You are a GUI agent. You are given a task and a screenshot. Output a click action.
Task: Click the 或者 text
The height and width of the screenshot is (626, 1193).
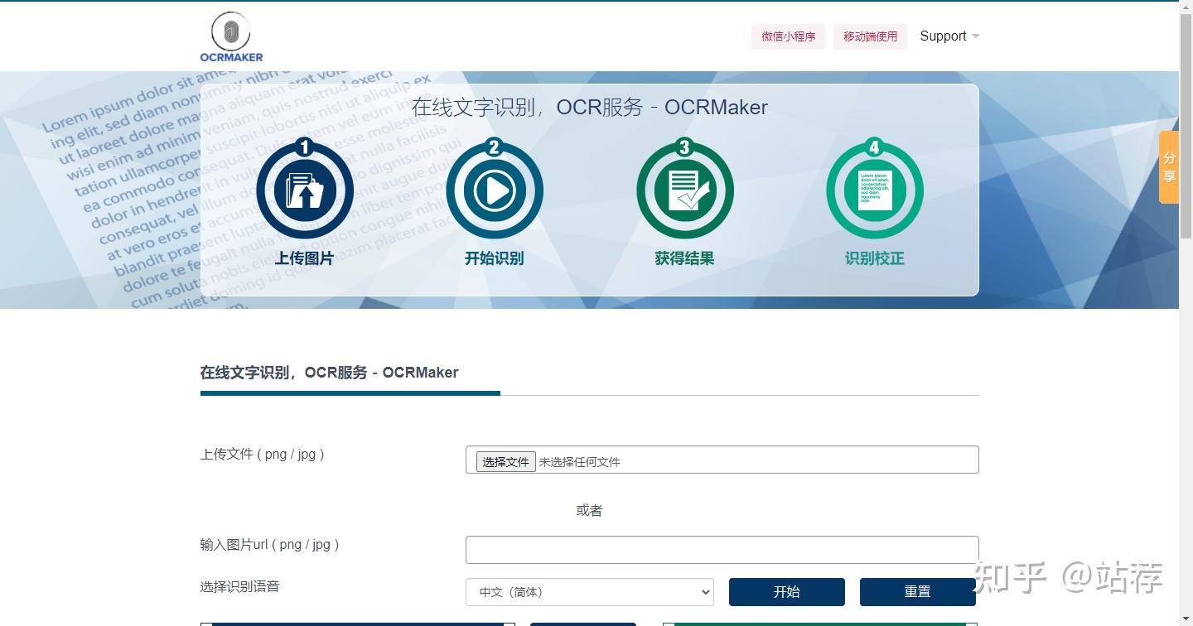(590, 510)
